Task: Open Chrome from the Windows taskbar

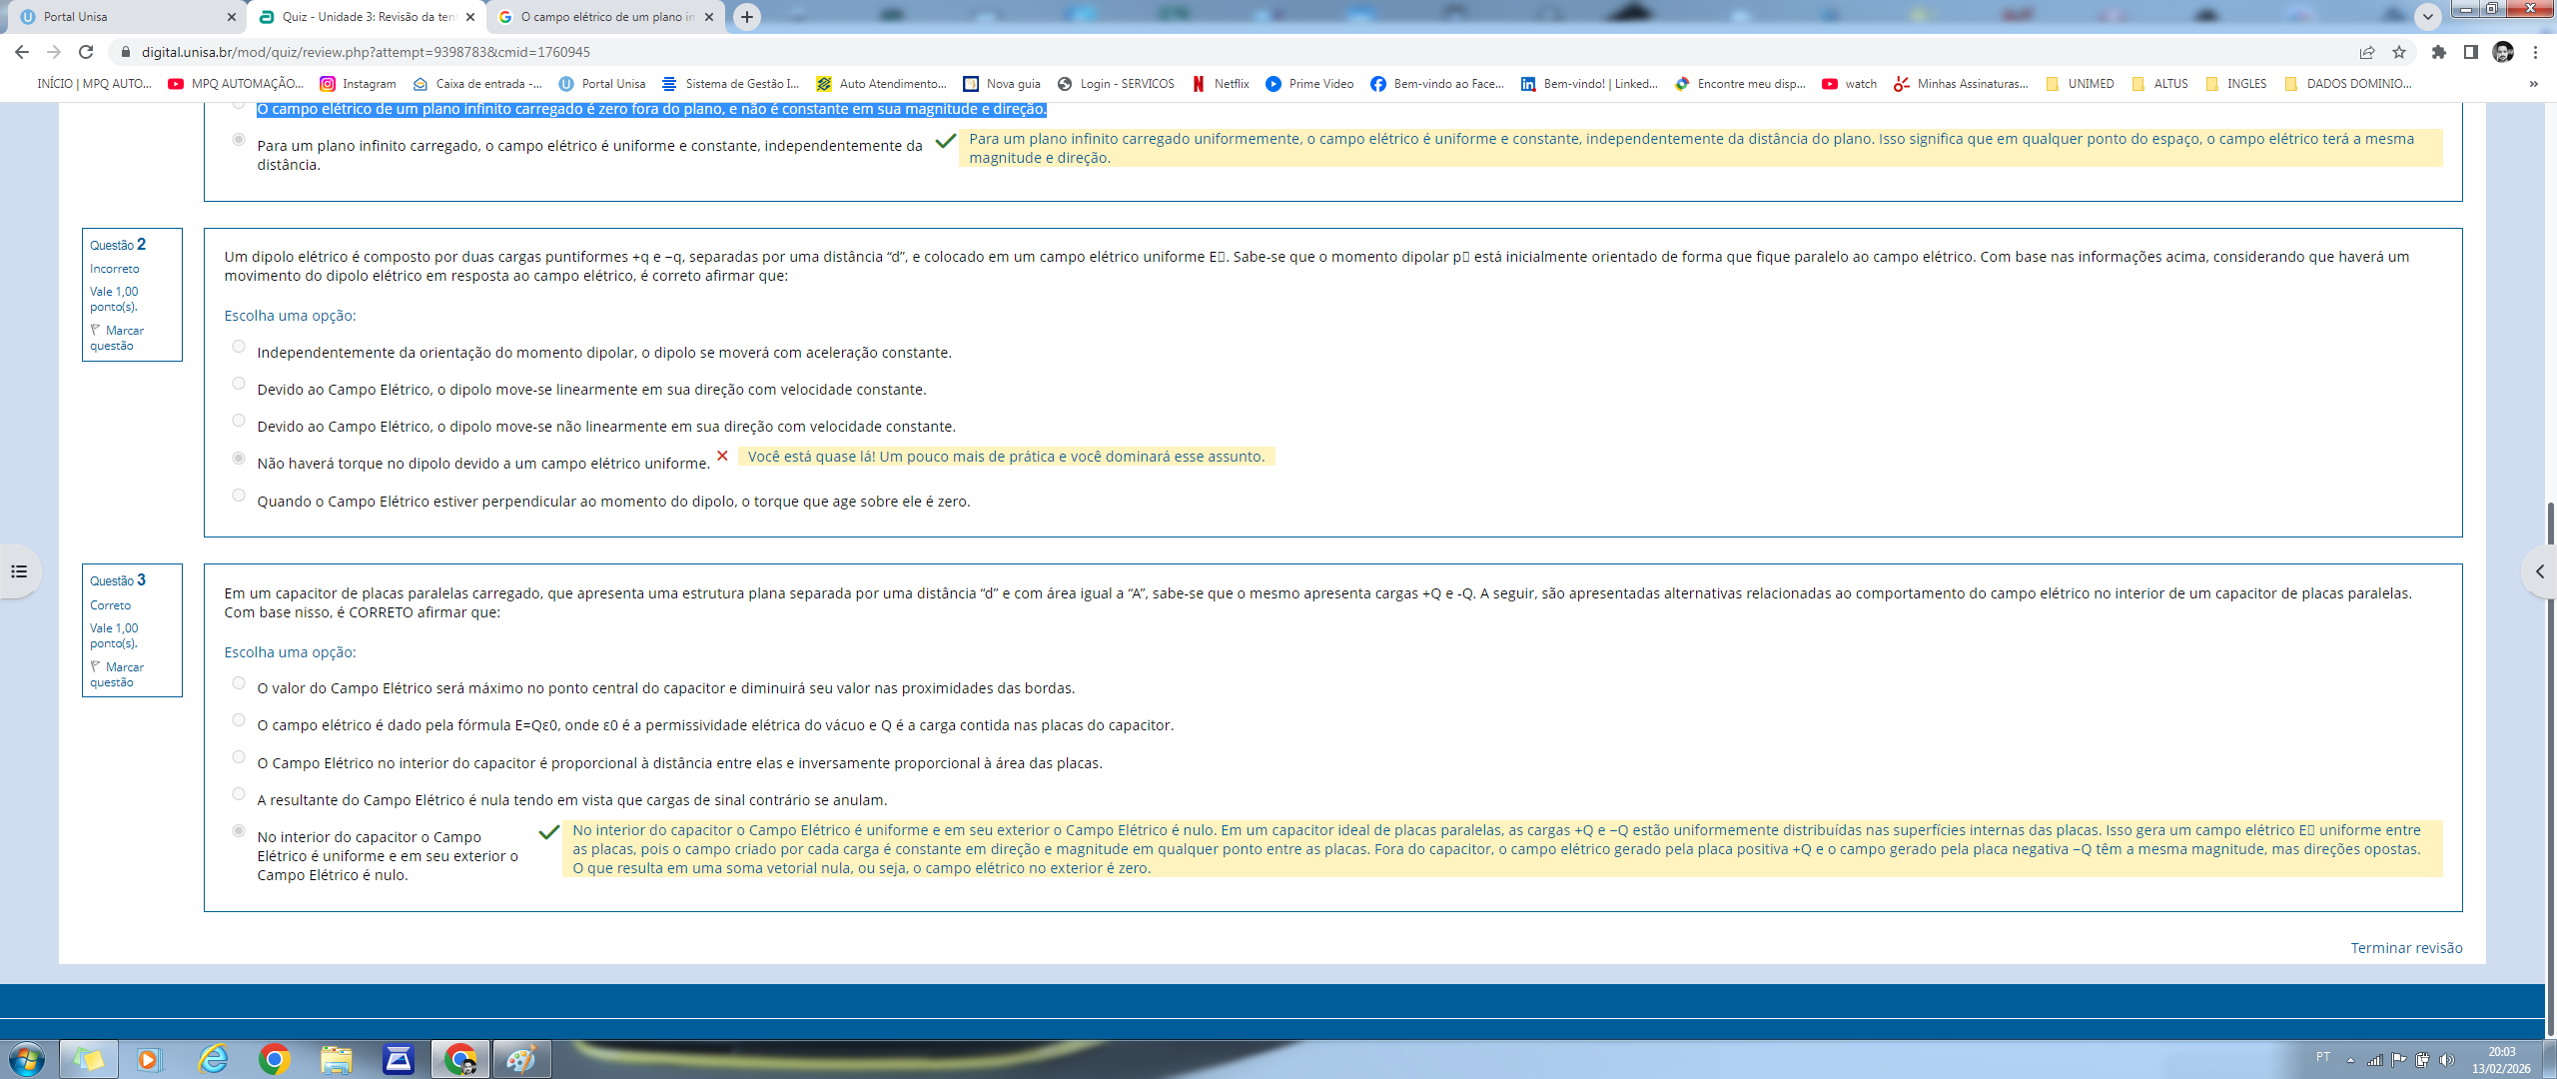Action: 274,1059
